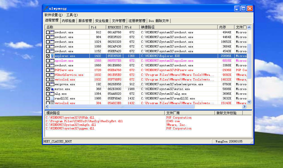Screen dimensions: 283x168
Task: Maximize the ulwpweqg window
Action: [243, 8]
